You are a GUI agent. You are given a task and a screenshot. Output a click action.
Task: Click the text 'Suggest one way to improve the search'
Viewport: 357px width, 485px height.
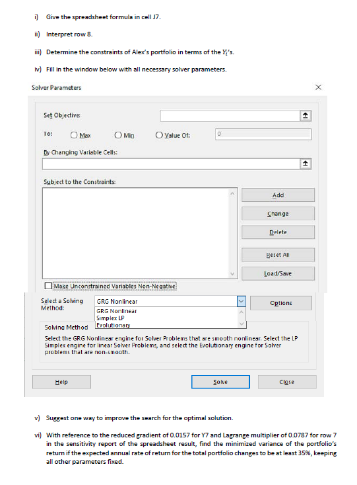(x=139, y=418)
